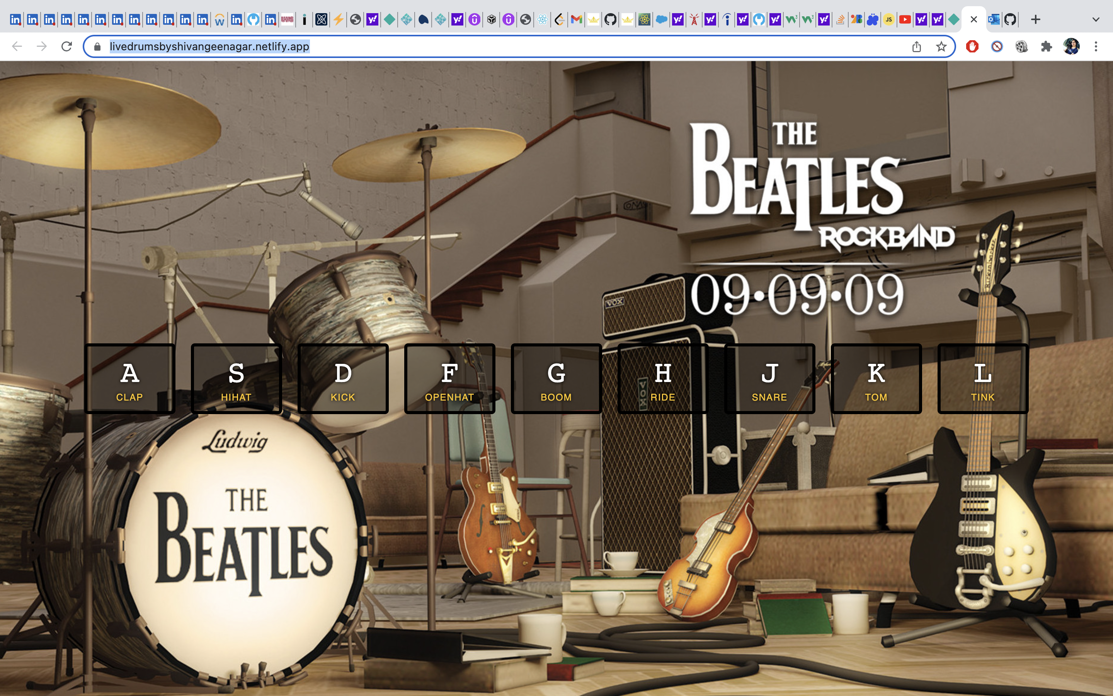Screen dimensions: 1113x696
Task: Switch to the red radio tower tab
Action: click(x=694, y=19)
